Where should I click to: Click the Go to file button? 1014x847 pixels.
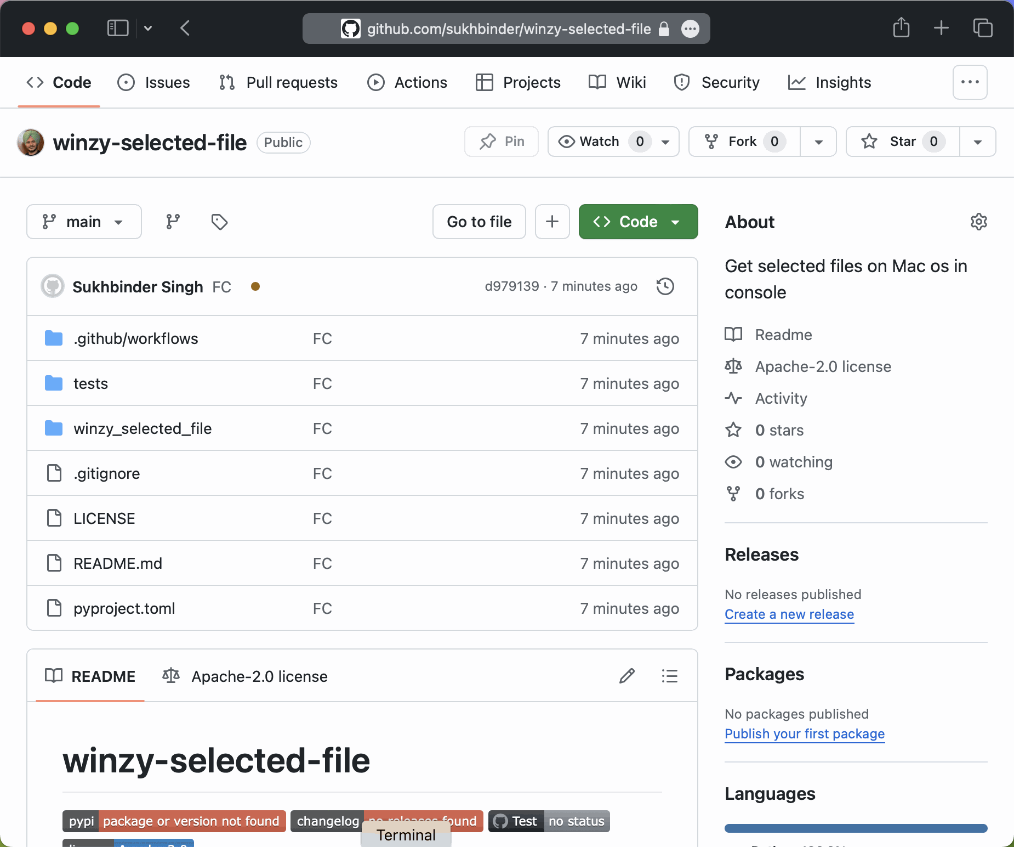(x=479, y=222)
